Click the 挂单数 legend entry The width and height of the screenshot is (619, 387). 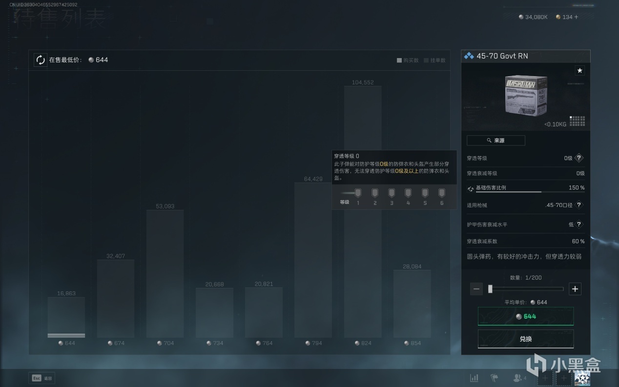(434, 61)
